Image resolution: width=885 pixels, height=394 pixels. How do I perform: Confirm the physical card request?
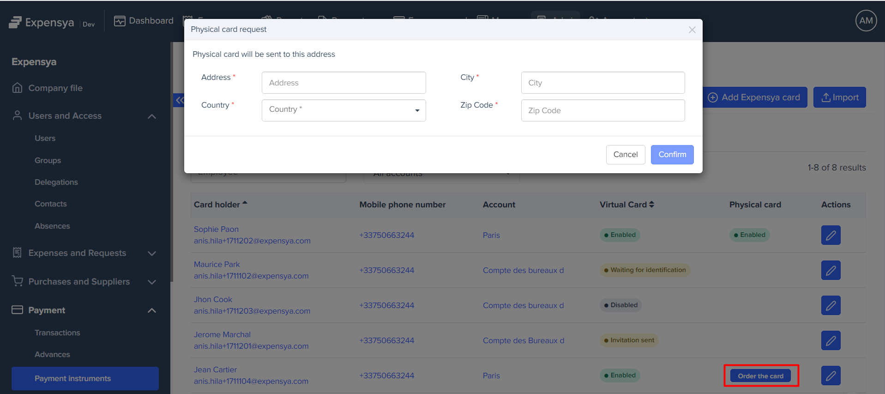point(672,155)
